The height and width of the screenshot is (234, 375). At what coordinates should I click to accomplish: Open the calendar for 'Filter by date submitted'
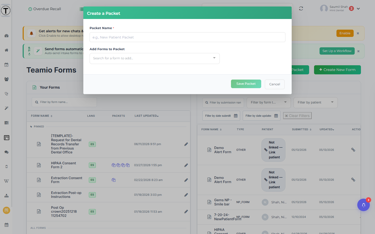pyautogui.click(x=236, y=116)
